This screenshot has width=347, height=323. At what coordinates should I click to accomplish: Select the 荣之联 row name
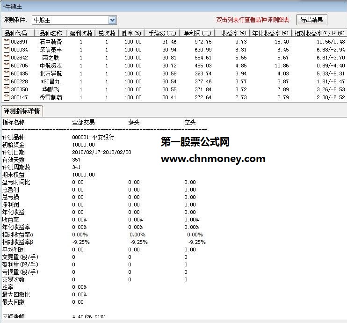click(51, 58)
